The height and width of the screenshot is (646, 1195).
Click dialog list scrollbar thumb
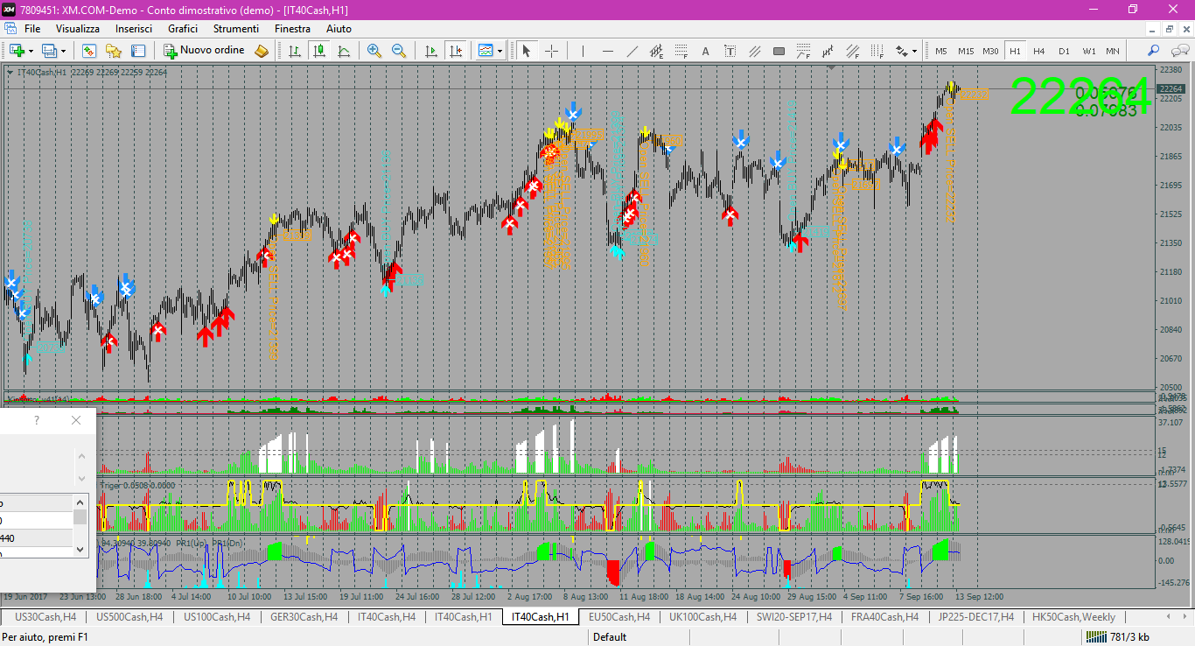coord(80,517)
